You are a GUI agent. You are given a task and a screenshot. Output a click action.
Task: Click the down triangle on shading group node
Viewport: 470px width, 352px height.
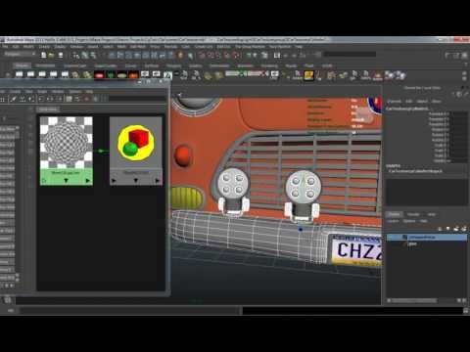click(x=136, y=180)
